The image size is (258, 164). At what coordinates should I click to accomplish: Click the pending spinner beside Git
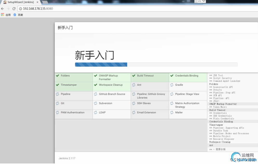57,103
